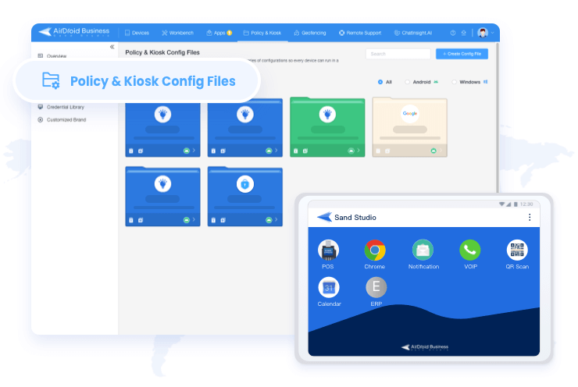This screenshot has width=578, height=387.
Task: Launch Chrome on the kiosk tablet
Action: point(375,250)
